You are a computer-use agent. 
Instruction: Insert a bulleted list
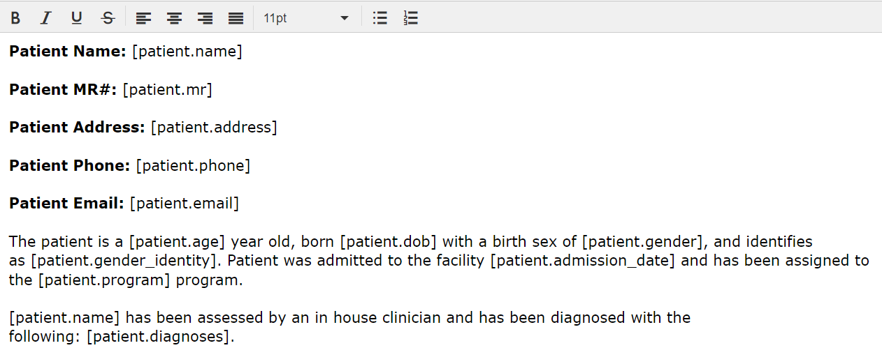(379, 18)
